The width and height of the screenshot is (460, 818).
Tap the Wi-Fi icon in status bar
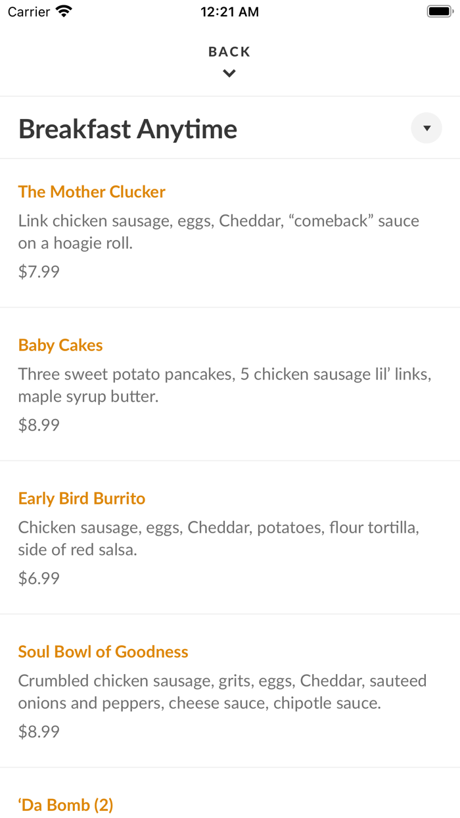tap(63, 11)
